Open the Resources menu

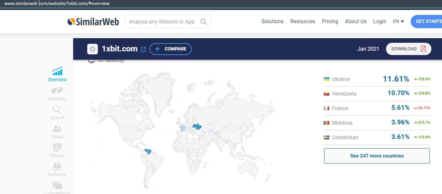(x=303, y=21)
